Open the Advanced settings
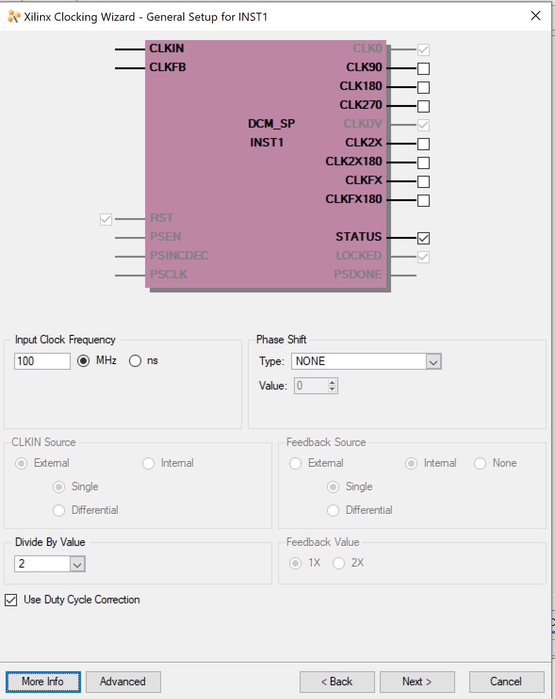This screenshot has height=699, width=555. (123, 682)
